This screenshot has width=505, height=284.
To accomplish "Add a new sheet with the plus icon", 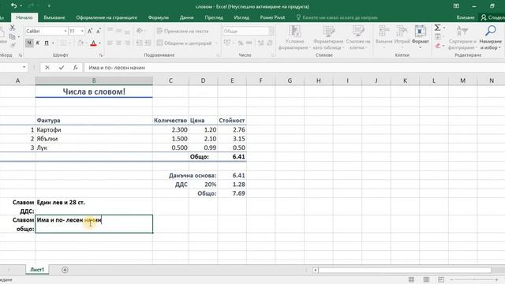I will (65, 270).
